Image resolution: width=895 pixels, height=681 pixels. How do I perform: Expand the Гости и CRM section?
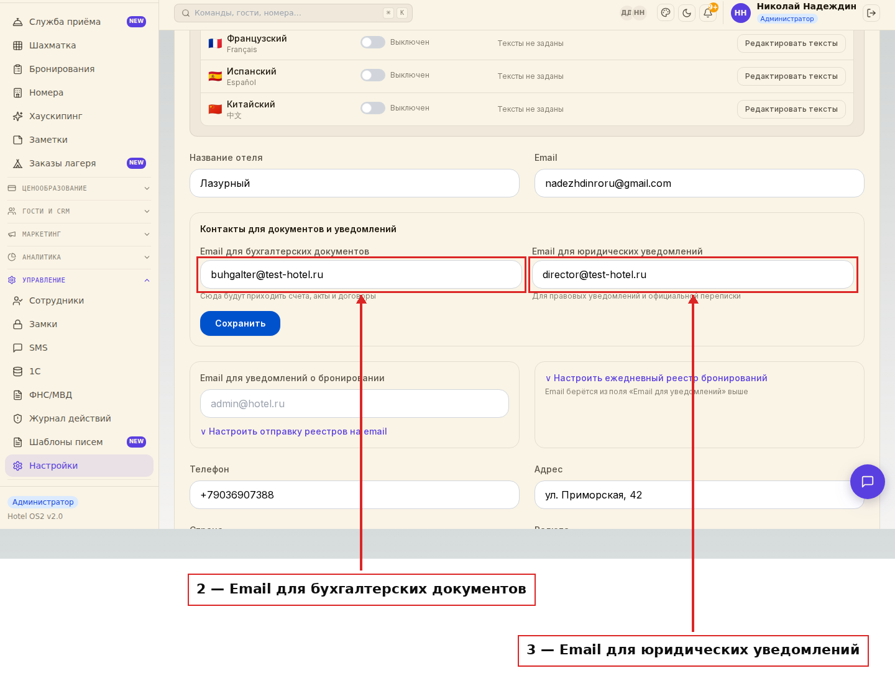point(79,211)
